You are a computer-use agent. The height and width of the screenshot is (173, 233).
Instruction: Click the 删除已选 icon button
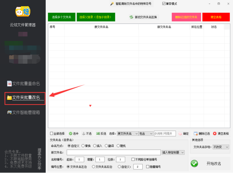(x=202, y=134)
